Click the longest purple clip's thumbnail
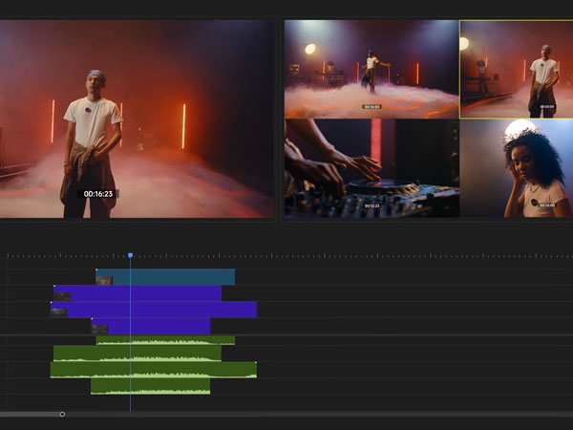The width and height of the screenshot is (573, 430). [59, 313]
